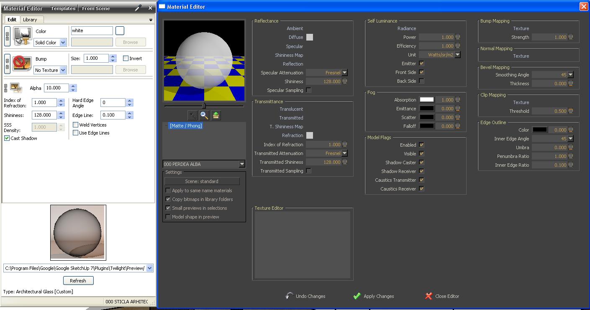This screenshot has width=590, height=310.
Task: Open the From Scene menu
Action: [x=96, y=8]
